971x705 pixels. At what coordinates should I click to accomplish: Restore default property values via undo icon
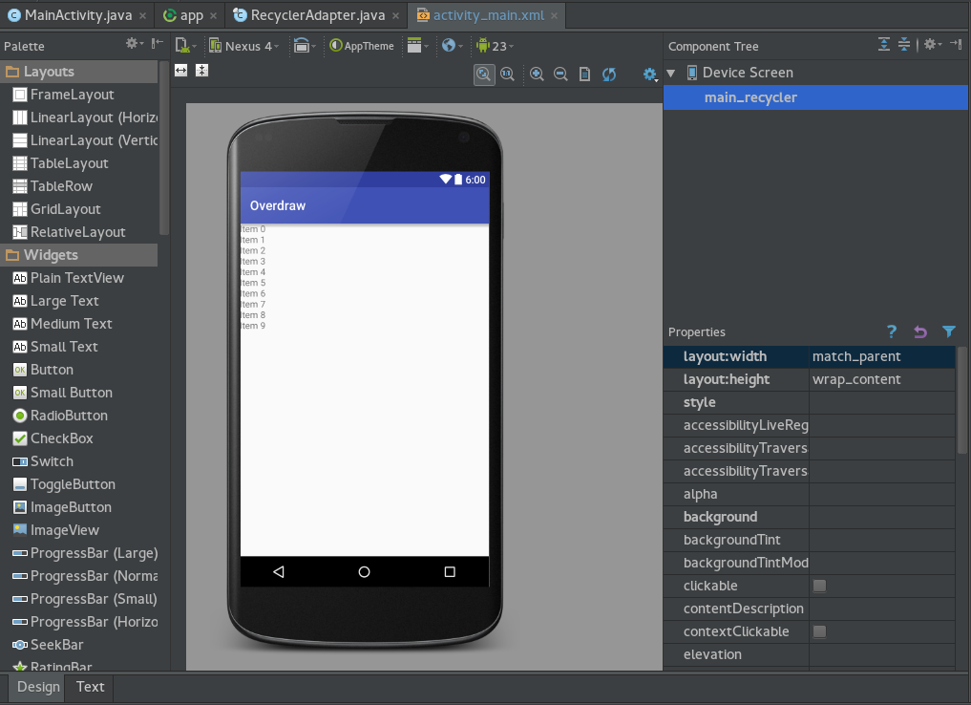tap(919, 331)
